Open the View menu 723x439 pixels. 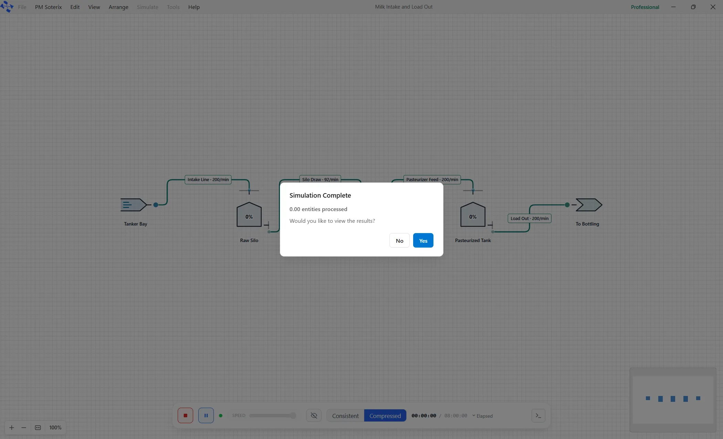click(x=94, y=7)
